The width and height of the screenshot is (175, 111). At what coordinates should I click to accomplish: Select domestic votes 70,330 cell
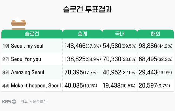(120, 59)
